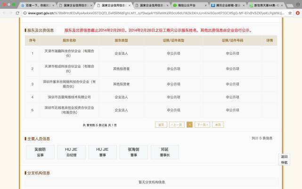The height and width of the screenshot is (189, 302).
Task: Close the 百度一下 tab
Action: click(53, 5)
